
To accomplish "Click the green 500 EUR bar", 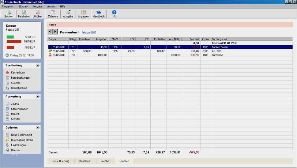I will coord(10,37).
